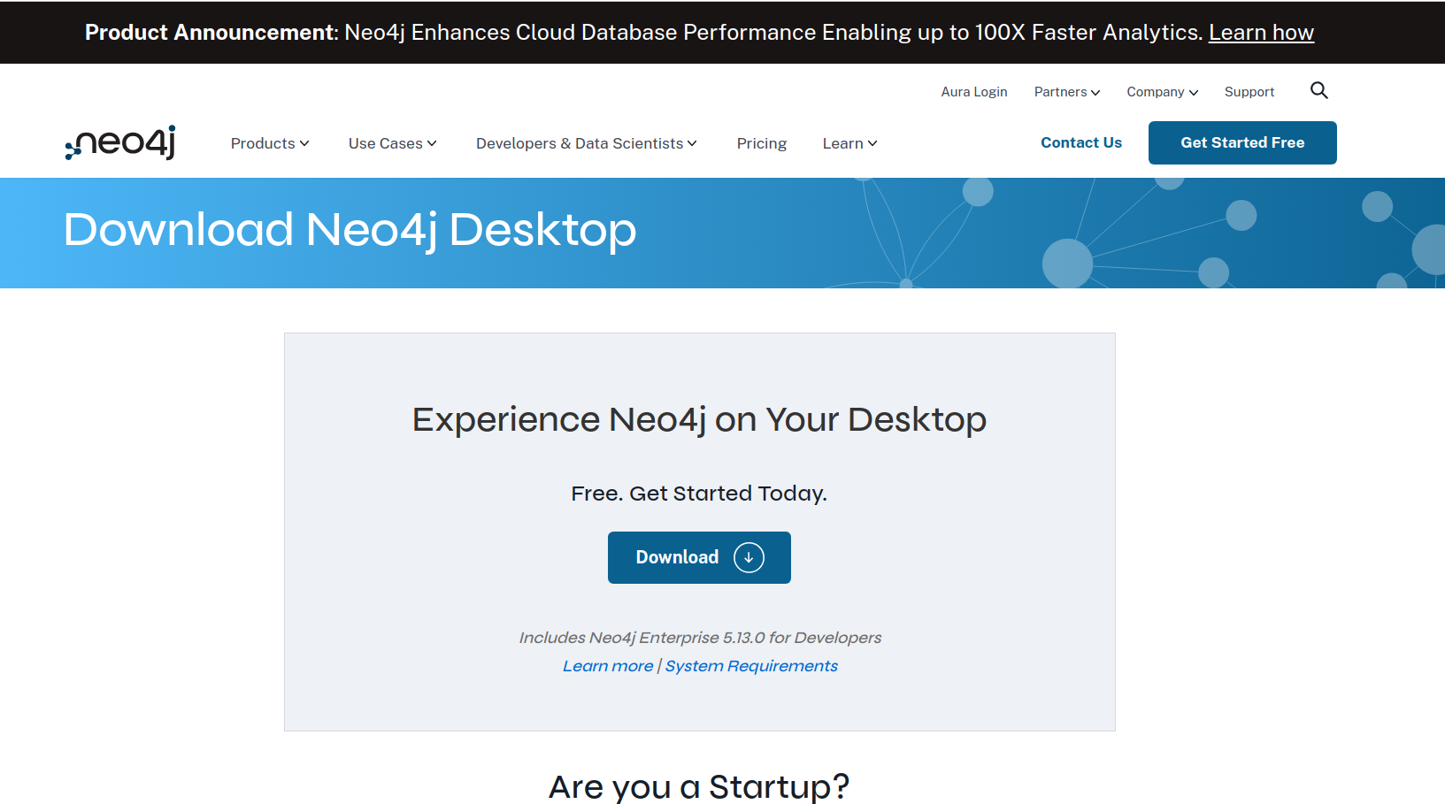The height and width of the screenshot is (804, 1445).
Task: Open the Learn dropdown in the navbar
Action: (849, 143)
